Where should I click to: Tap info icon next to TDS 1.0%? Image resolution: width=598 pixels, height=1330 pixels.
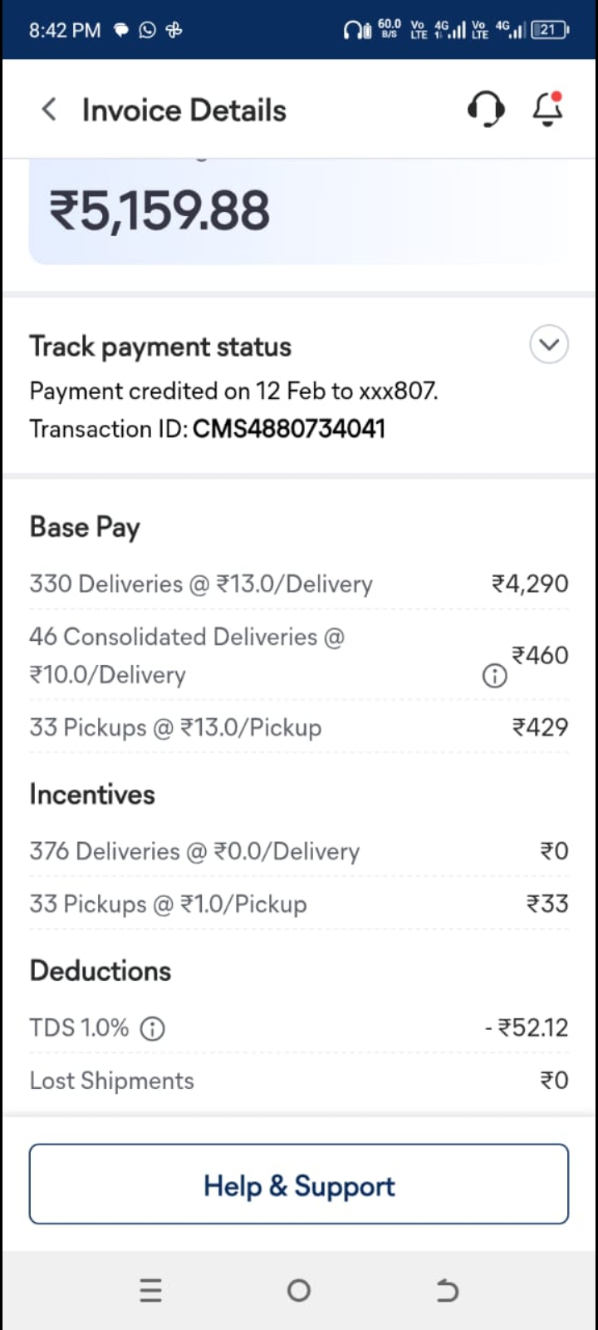pyautogui.click(x=152, y=1028)
